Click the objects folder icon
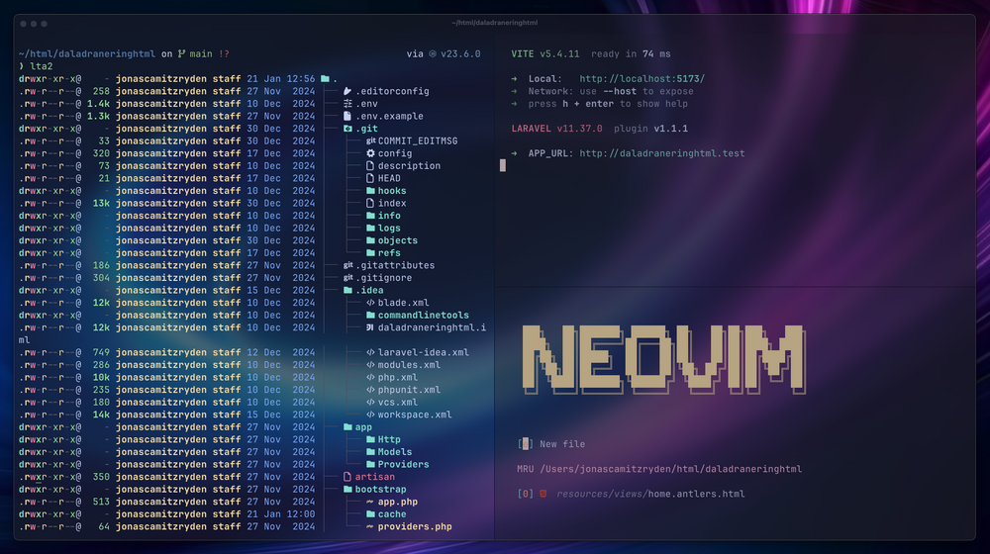 pos(370,240)
